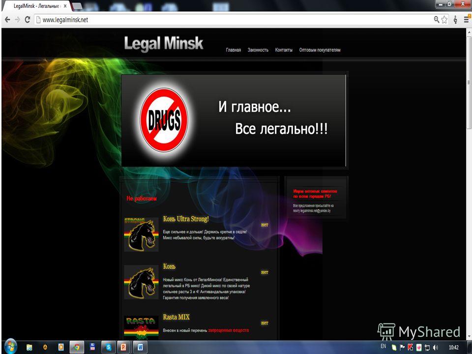Click the Kaspersky tray icon
Screen dimensions: 472x354
410,348
